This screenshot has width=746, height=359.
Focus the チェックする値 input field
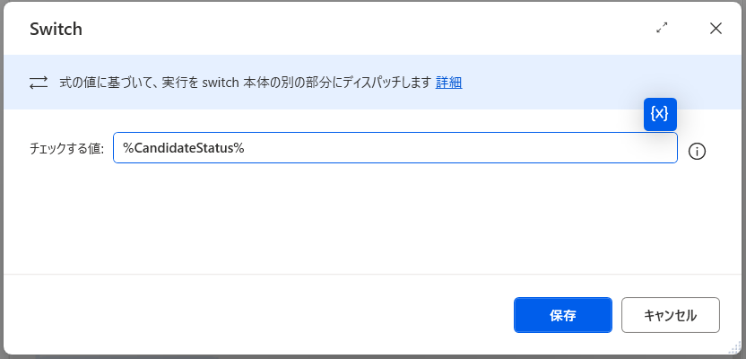coord(448,148)
